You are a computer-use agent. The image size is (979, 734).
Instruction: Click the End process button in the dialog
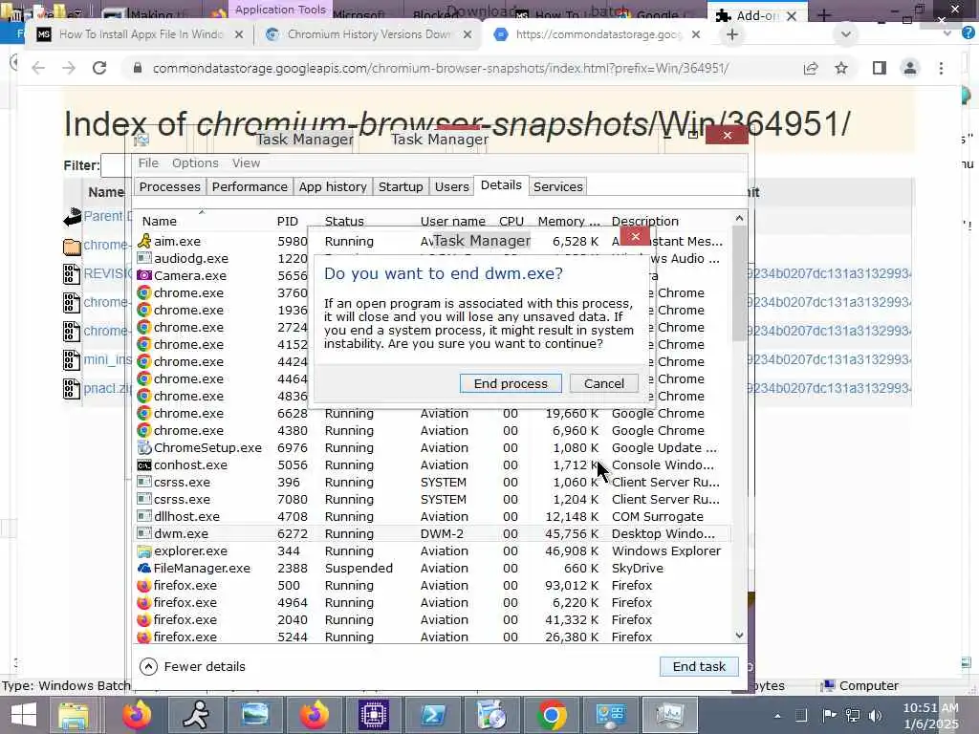tap(511, 383)
